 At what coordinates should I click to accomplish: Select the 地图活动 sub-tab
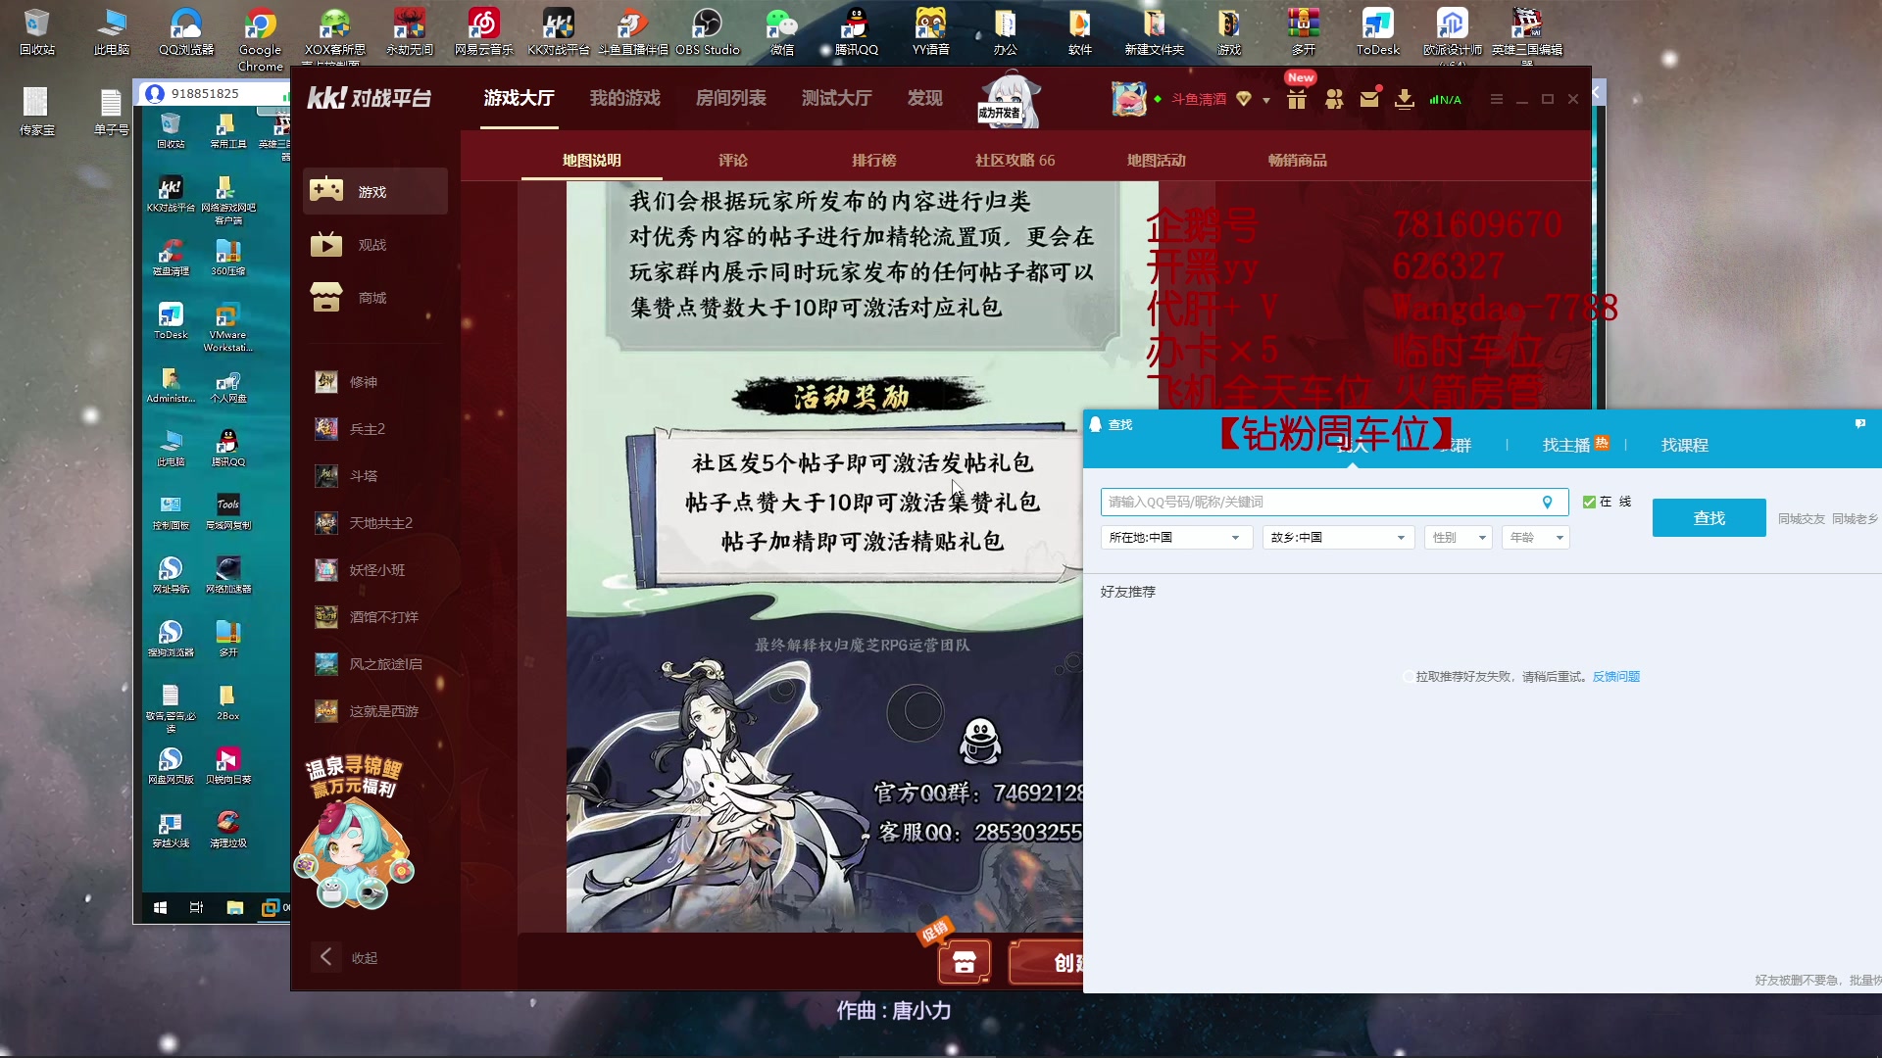pyautogui.click(x=1156, y=160)
